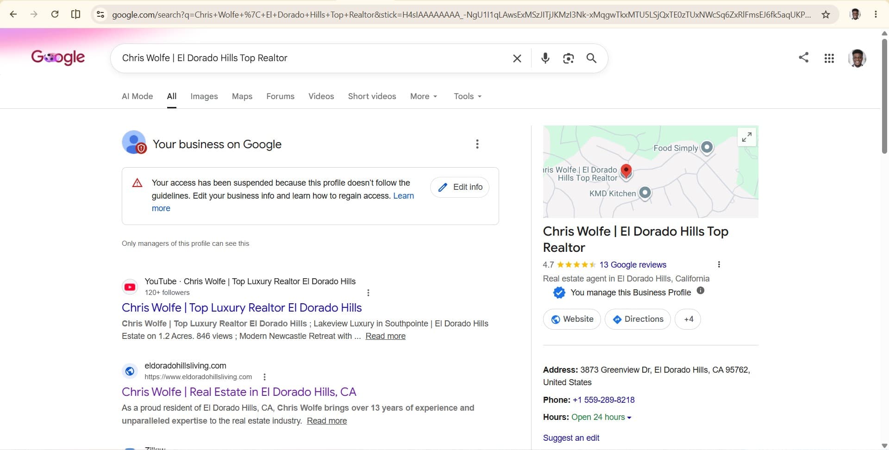The height and width of the screenshot is (450, 889).
Task: Read more of the eldoradohillsliving.com snippet
Action: point(327,421)
